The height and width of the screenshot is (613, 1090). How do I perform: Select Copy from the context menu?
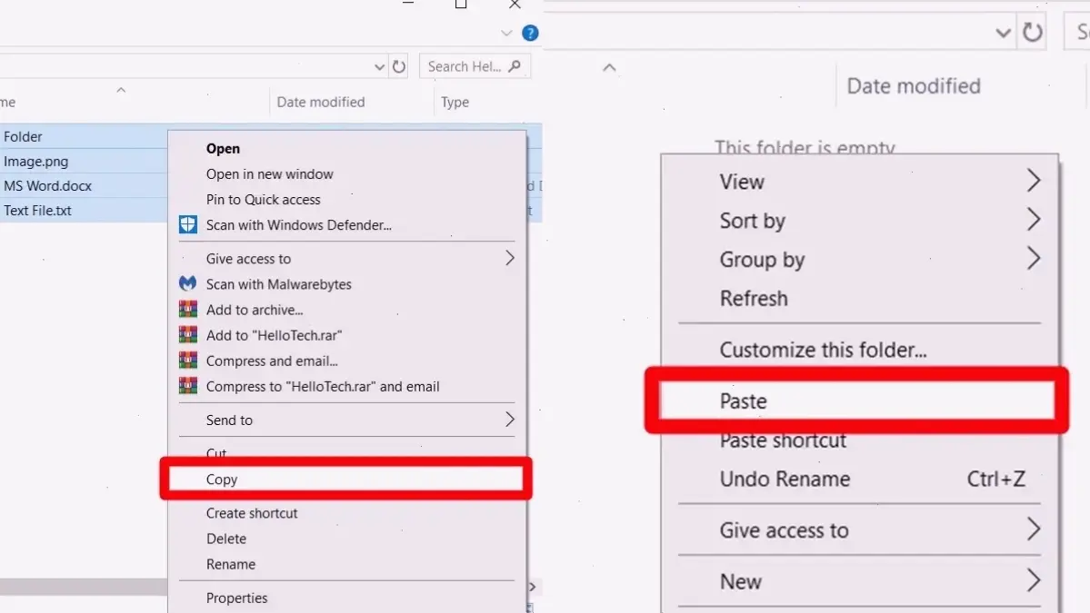click(223, 480)
